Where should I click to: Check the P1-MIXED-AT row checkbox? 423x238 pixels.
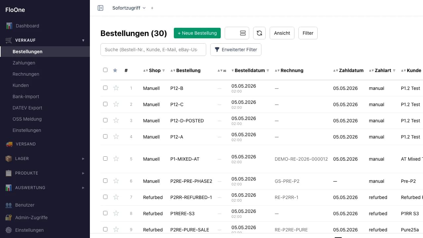click(105, 159)
